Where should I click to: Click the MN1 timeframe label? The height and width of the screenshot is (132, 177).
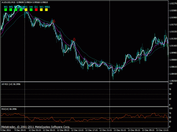click(x=47, y=7)
